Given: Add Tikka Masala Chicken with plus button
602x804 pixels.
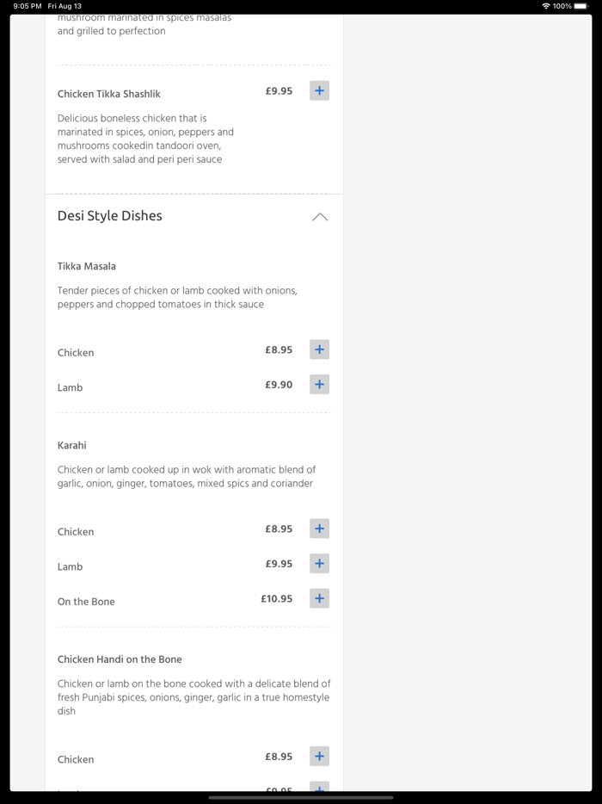Looking at the screenshot, I should tap(319, 349).
